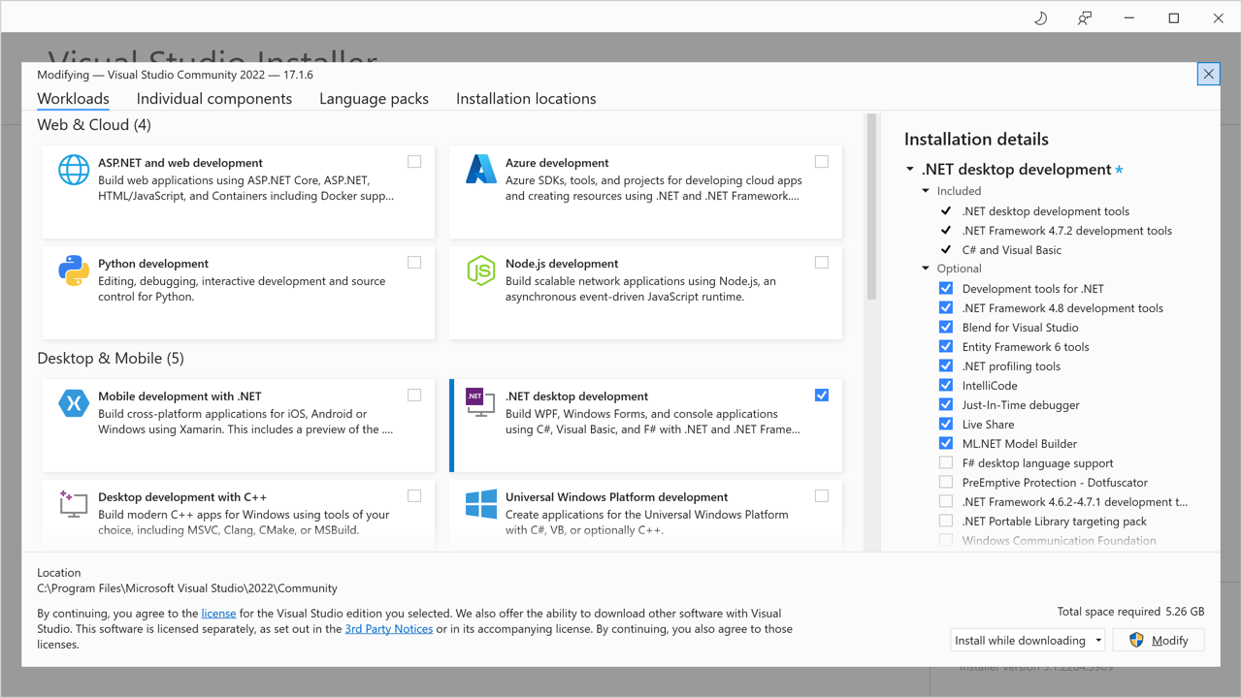Viewport: 1242px width, 698px height.
Task: Switch to the Workloads tab
Action: tap(73, 99)
